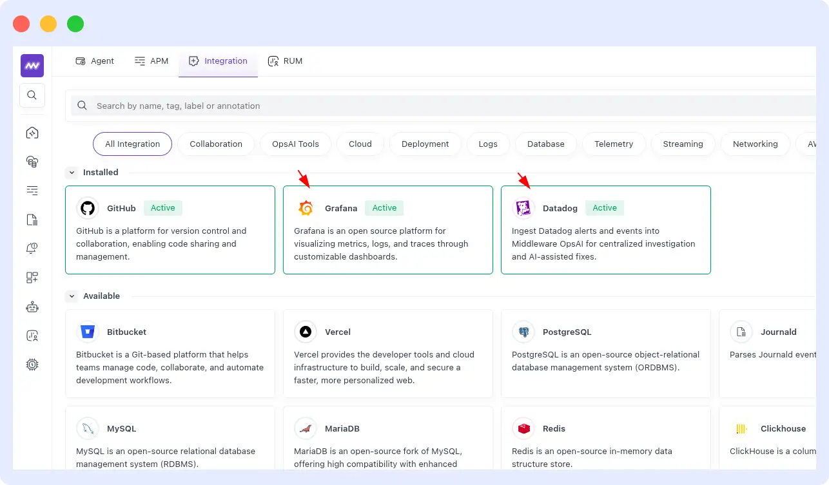Image resolution: width=829 pixels, height=485 pixels.
Task: Click the Vercel logo icon
Action: (306, 332)
